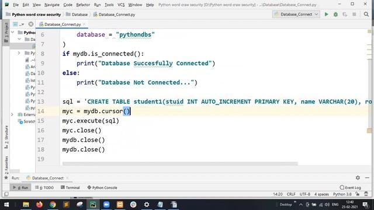Open Windows Settings gear in taskbar
The height and width of the screenshot is (210, 374).
(147, 204)
